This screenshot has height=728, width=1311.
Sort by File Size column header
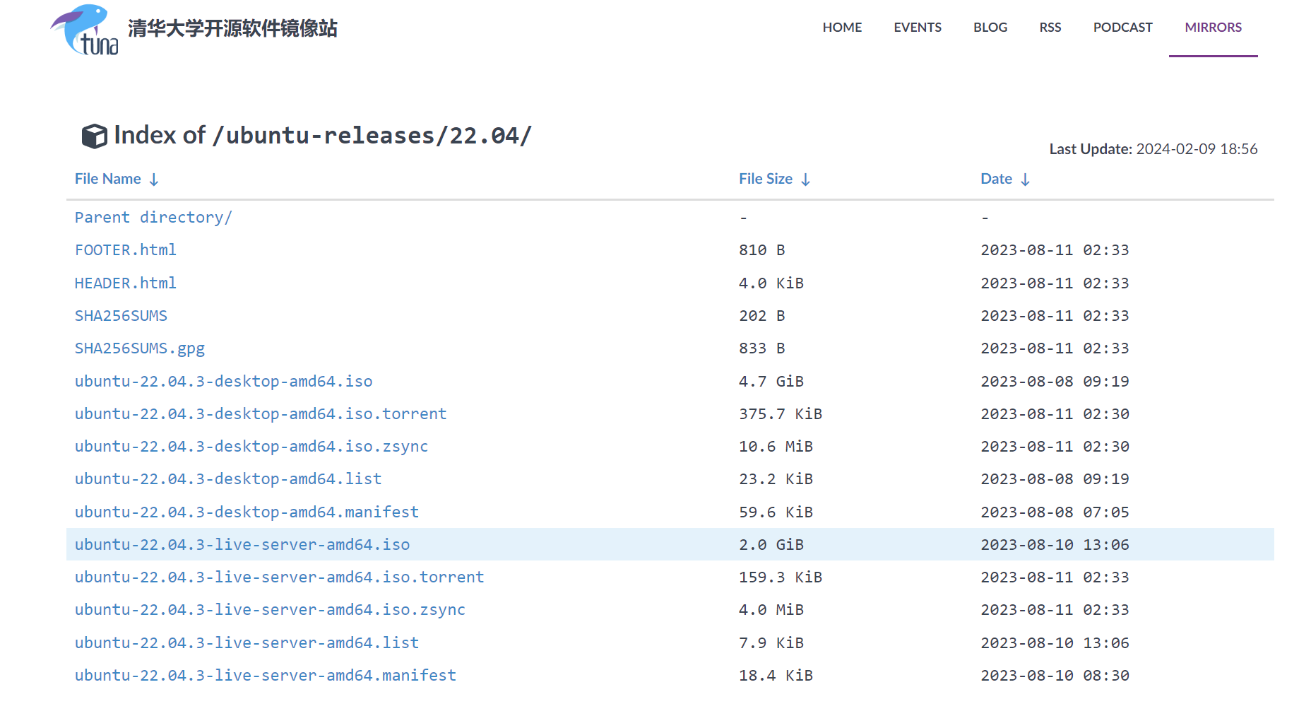pos(774,179)
